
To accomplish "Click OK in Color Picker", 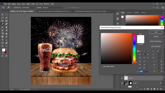I will tap(156, 32).
